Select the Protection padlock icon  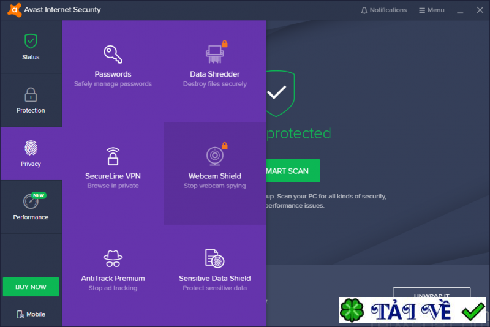(31, 95)
